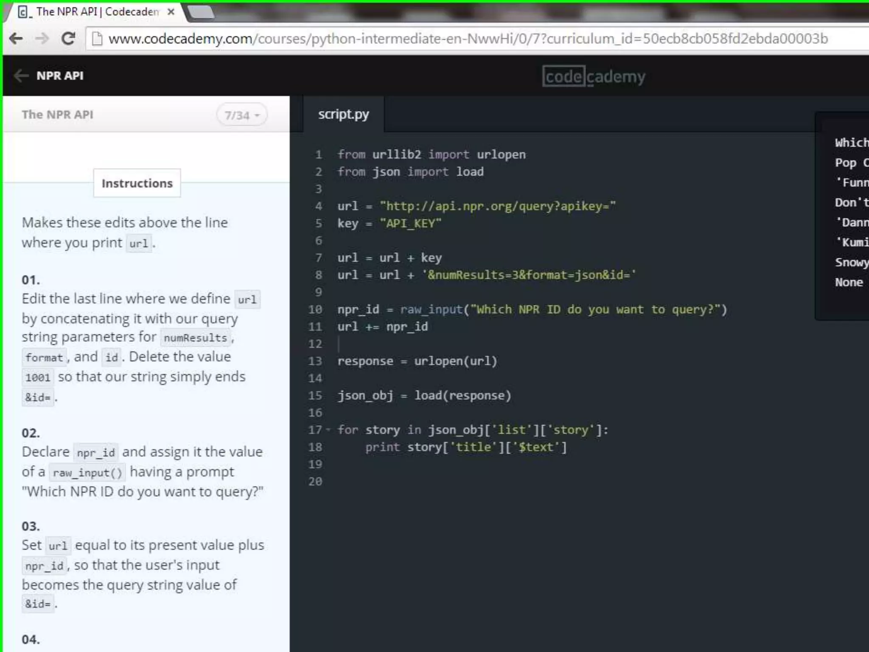The width and height of the screenshot is (869, 652).
Task: Open the 7/34 exercise dropdown
Action: coord(242,115)
